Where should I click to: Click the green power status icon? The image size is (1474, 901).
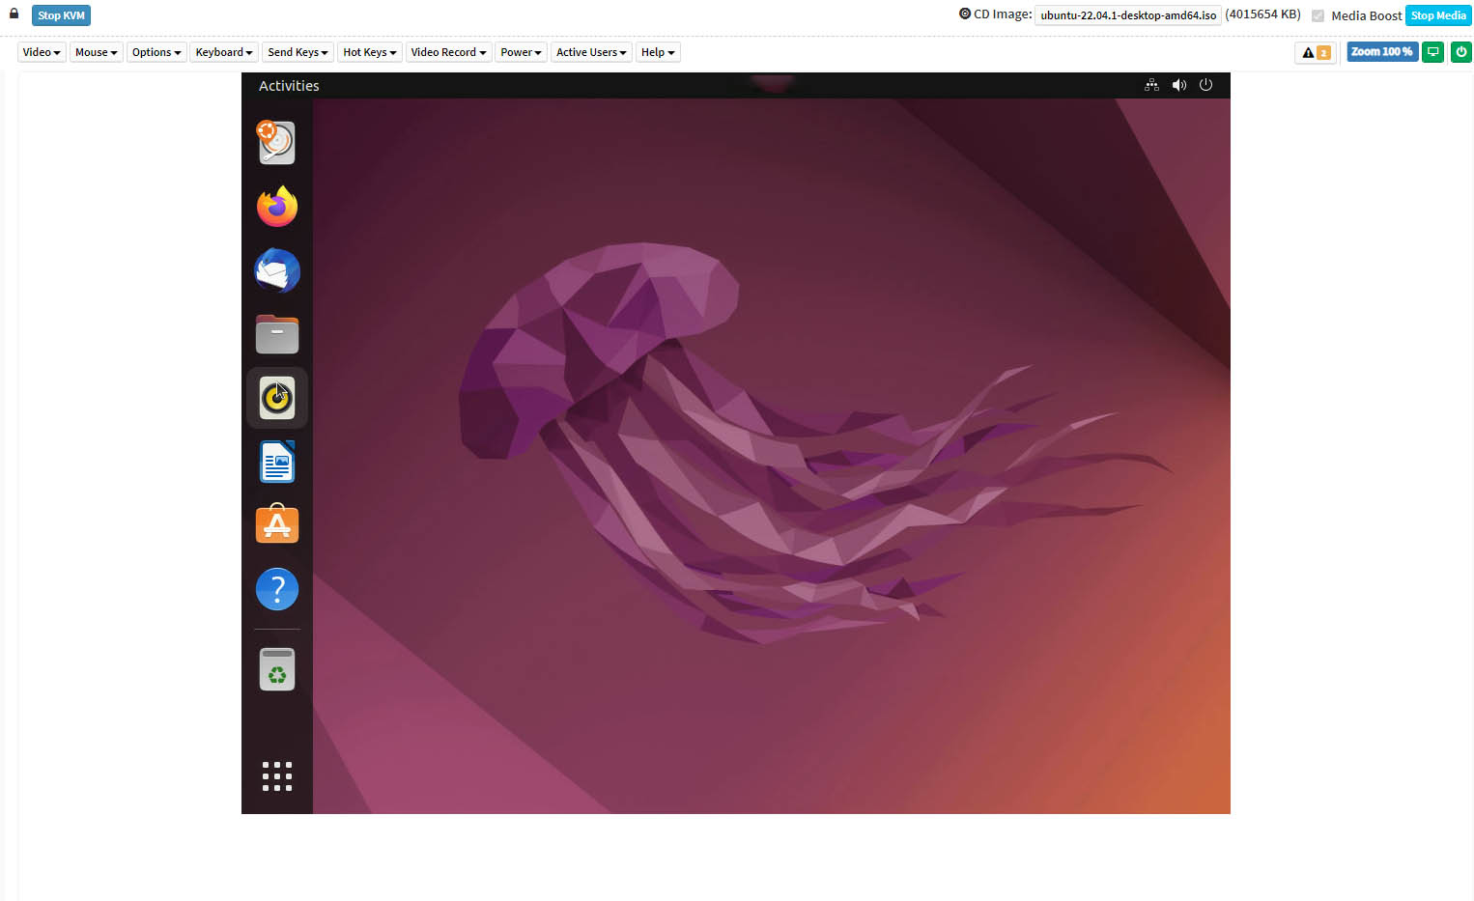[1460, 52]
